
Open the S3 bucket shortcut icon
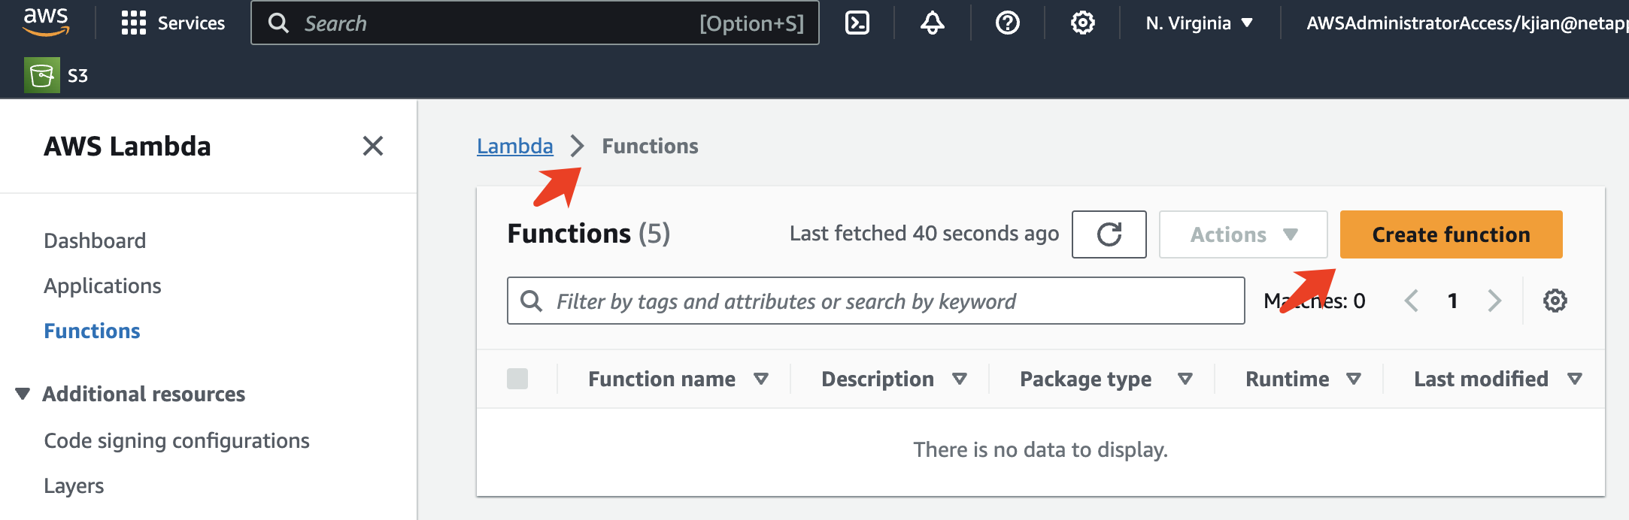42,75
